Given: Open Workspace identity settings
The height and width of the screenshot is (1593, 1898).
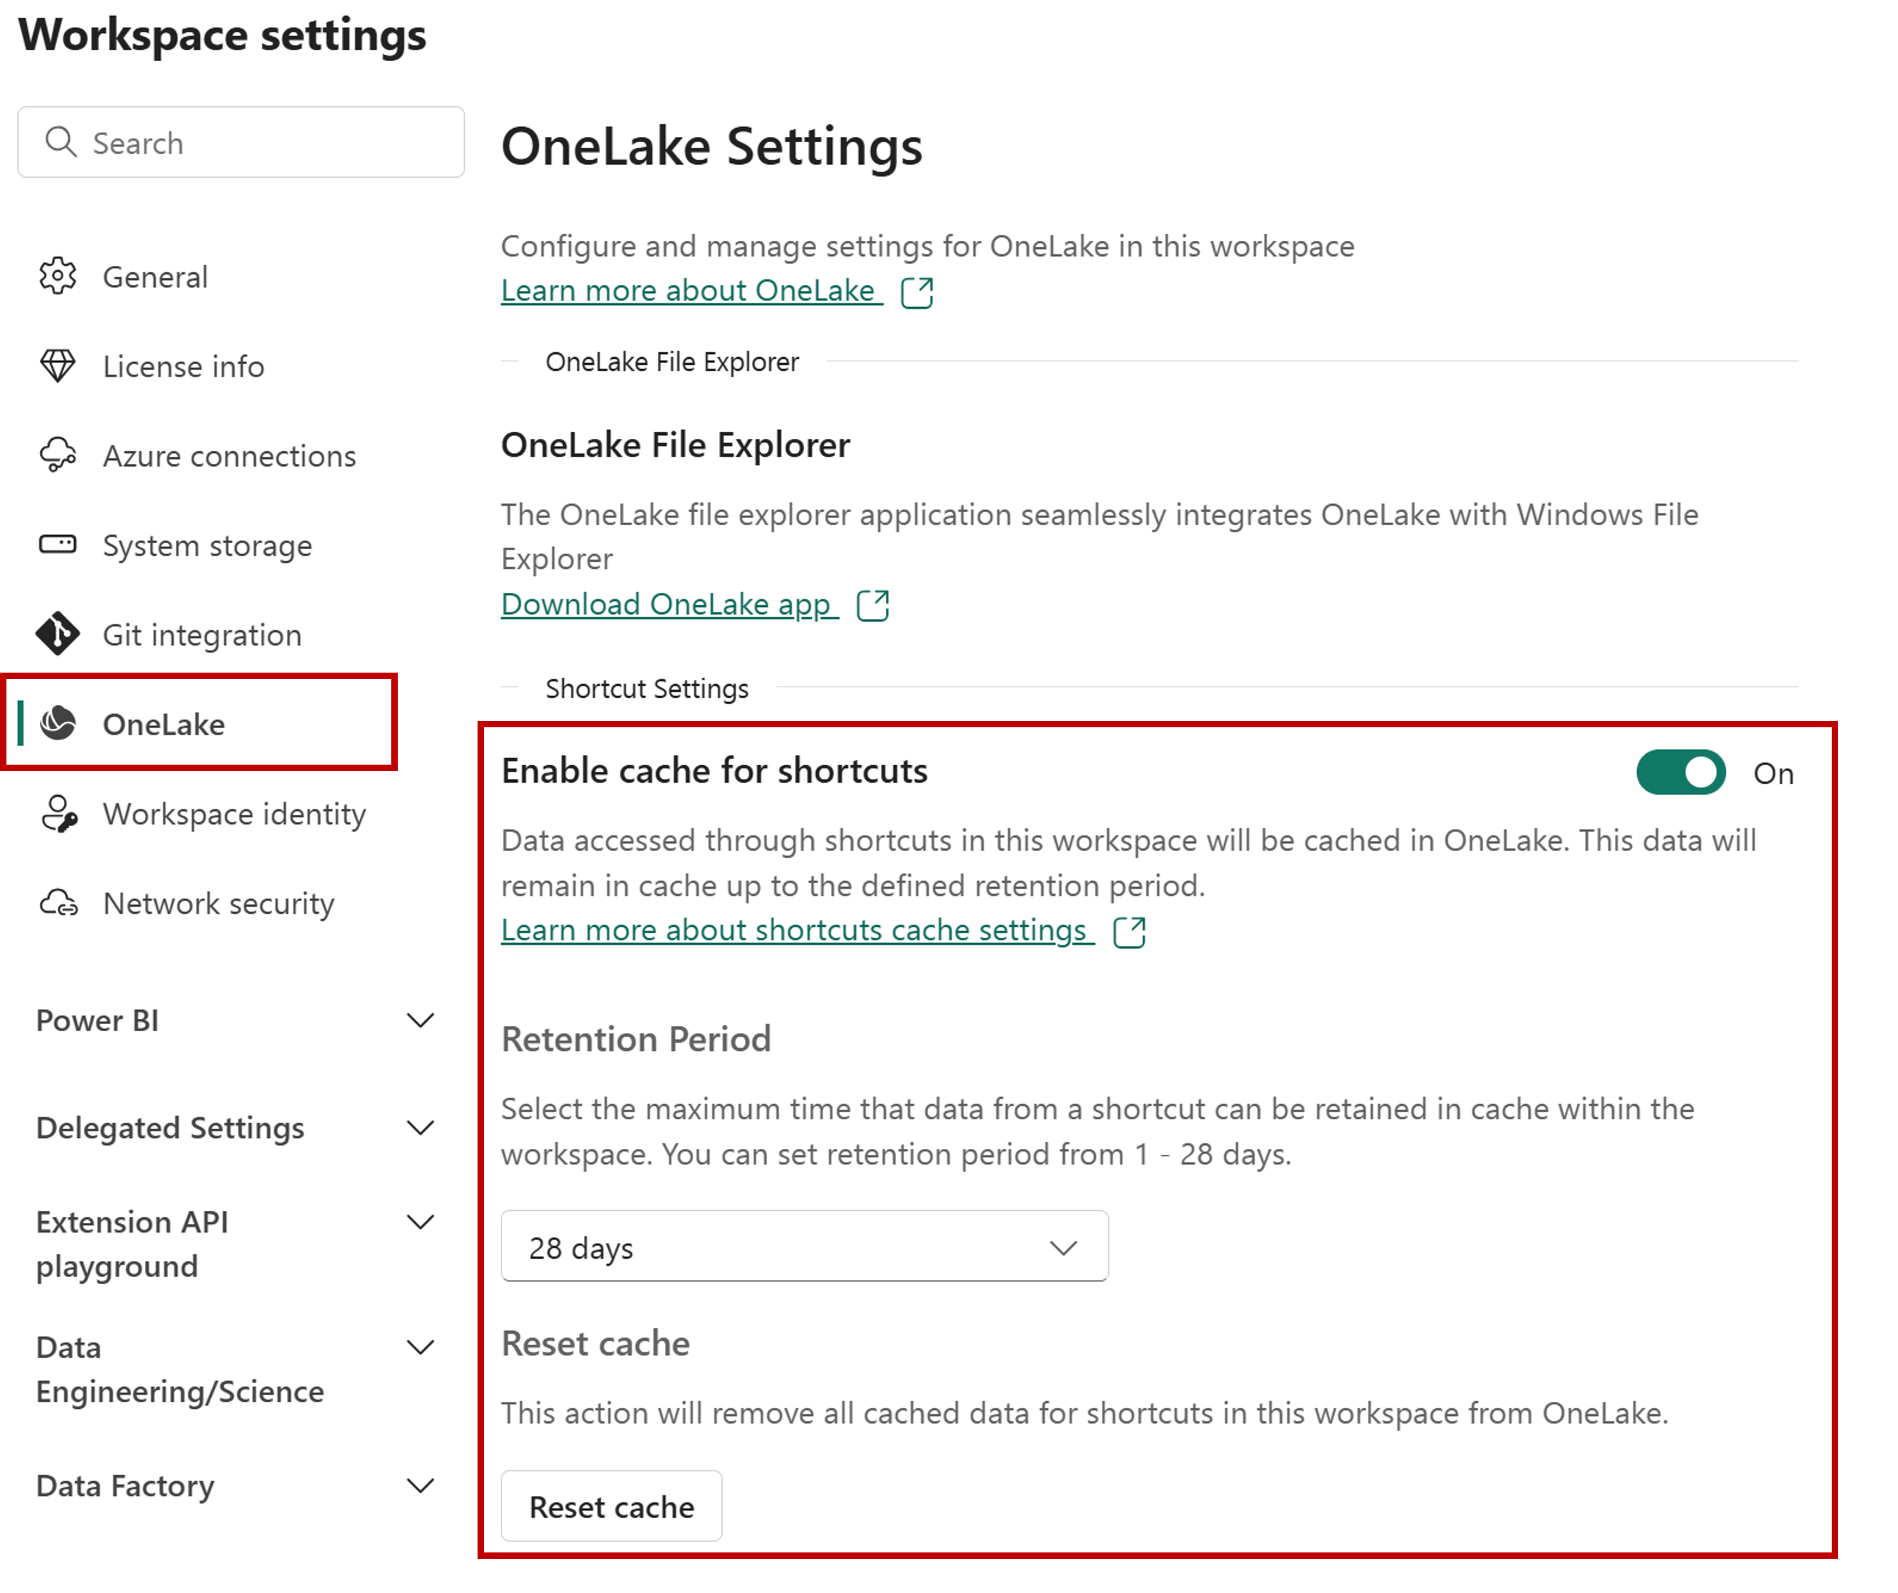Looking at the screenshot, I should [234, 814].
